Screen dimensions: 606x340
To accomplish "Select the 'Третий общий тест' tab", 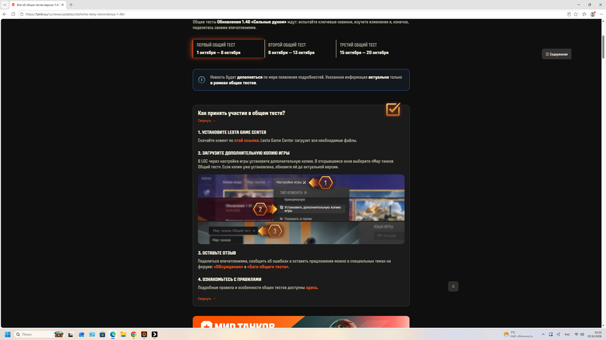I will 372,48.
